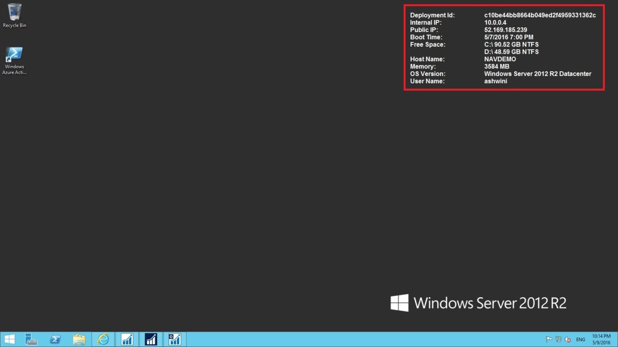Launch Windows PowerShell from the taskbar

55,339
